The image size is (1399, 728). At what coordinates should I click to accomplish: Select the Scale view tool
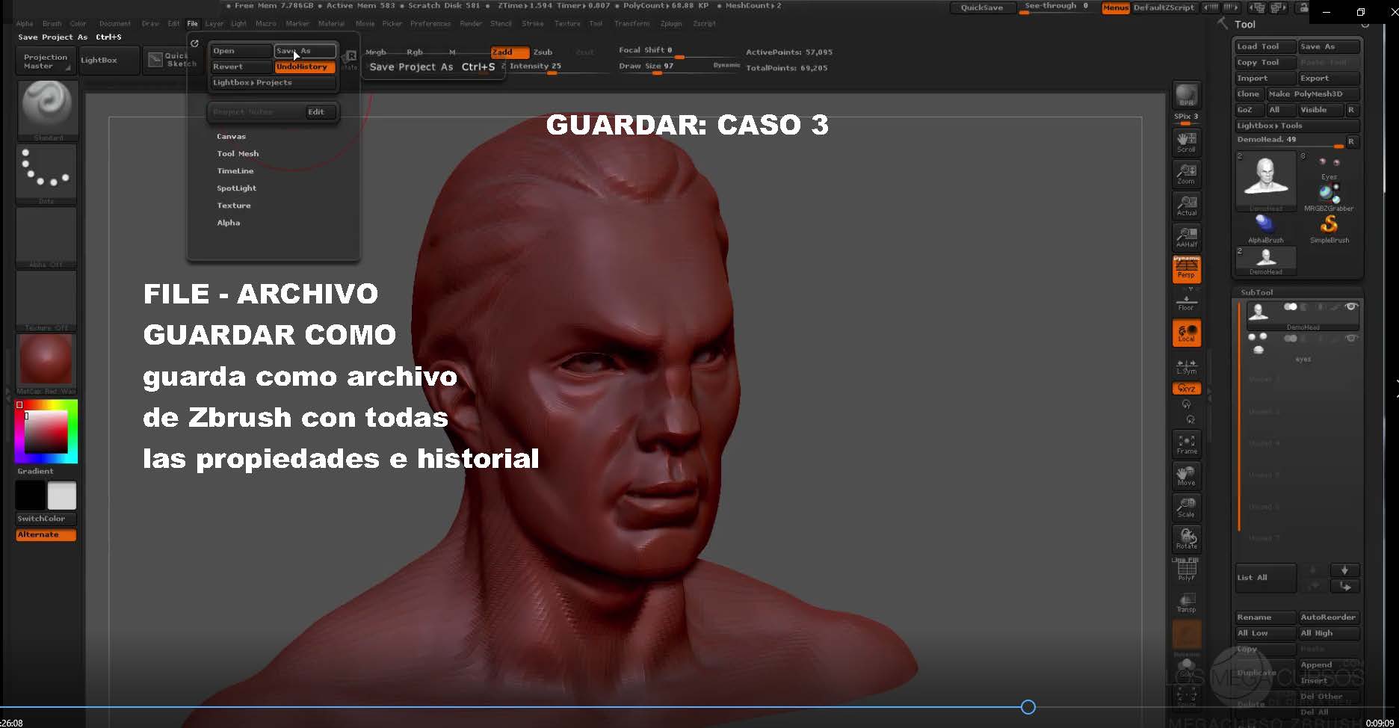[x=1186, y=507]
